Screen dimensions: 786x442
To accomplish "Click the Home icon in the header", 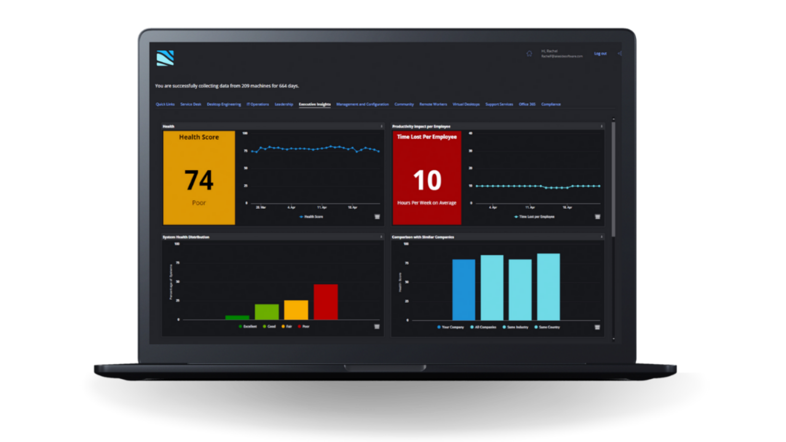I will point(529,53).
